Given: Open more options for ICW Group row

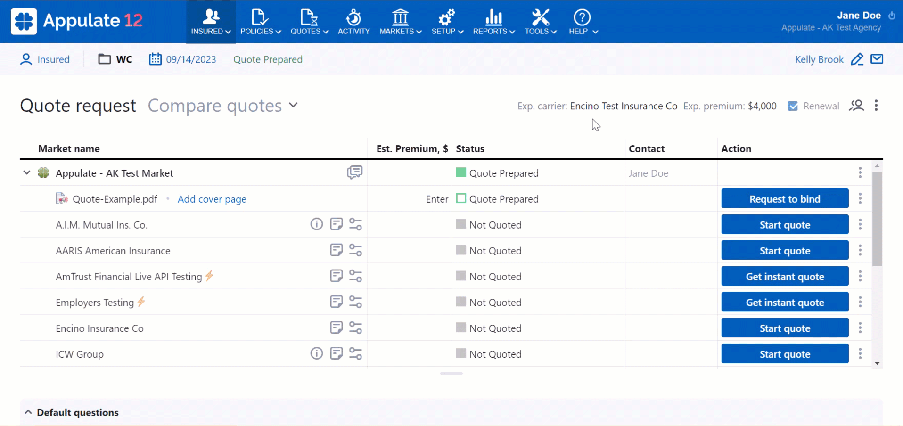Looking at the screenshot, I should [x=860, y=354].
